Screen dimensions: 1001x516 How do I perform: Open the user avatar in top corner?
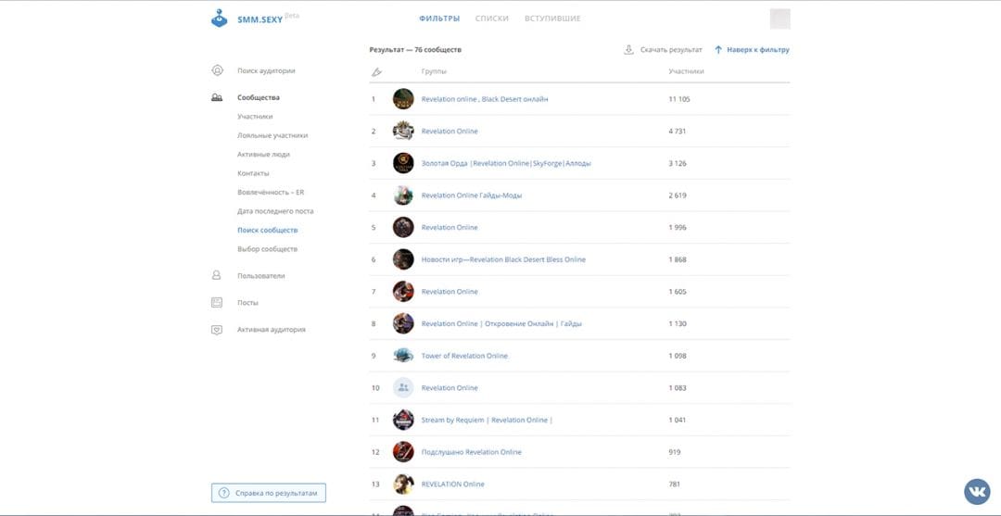pos(779,19)
